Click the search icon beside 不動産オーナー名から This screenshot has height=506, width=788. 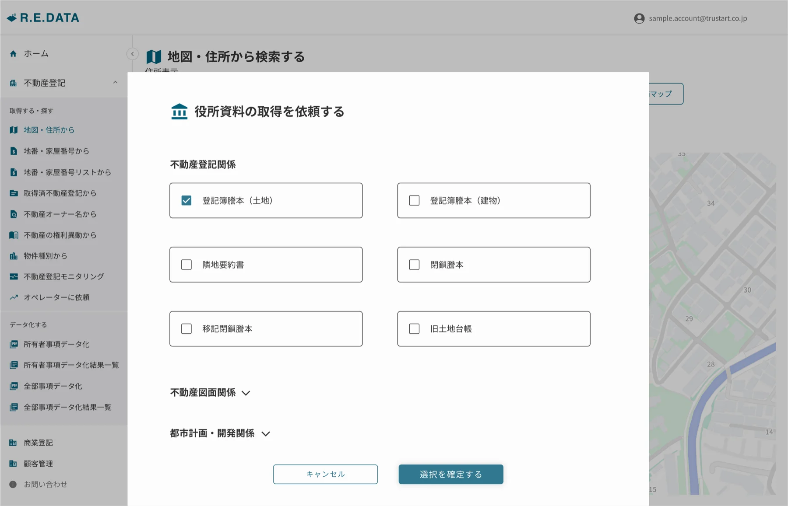(x=14, y=214)
